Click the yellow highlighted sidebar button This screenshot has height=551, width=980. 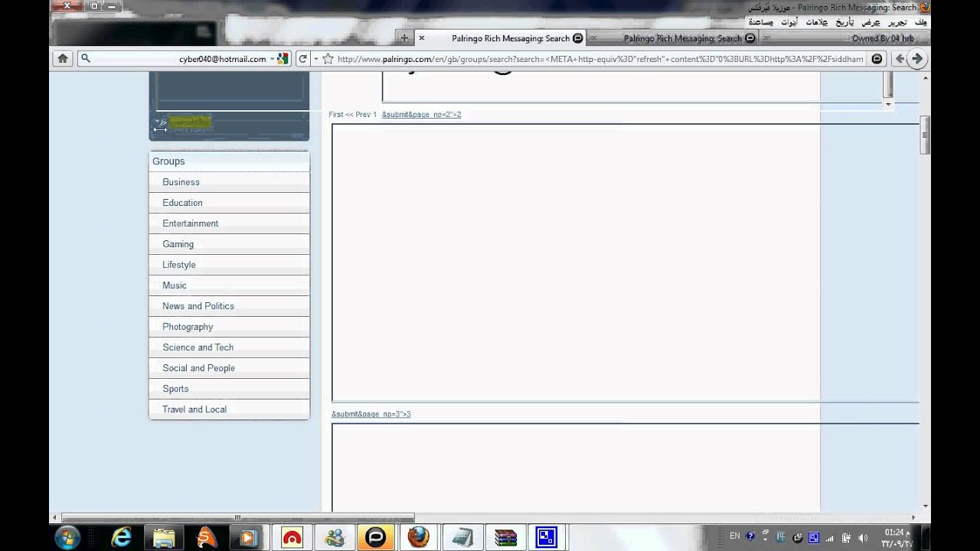188,122
